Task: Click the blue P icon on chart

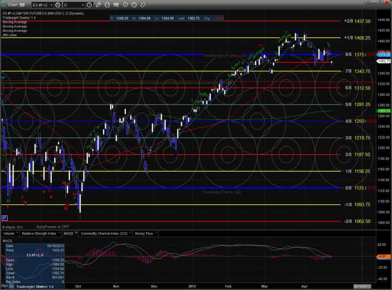Action: pyautogui.click(x=5, y=218)
